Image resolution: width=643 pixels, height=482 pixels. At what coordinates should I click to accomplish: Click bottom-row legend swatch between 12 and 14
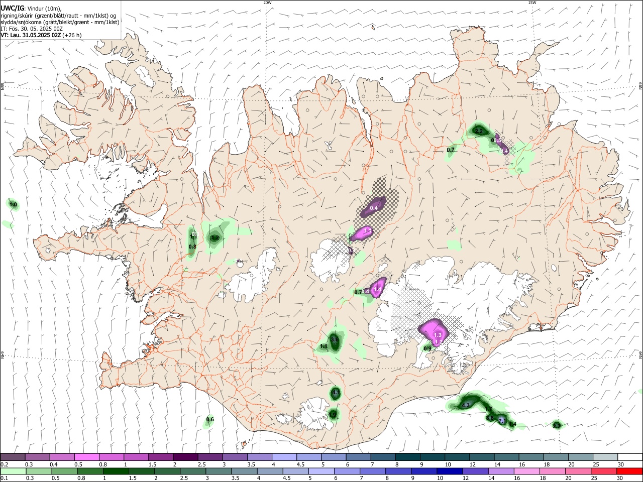pos(476,471)
